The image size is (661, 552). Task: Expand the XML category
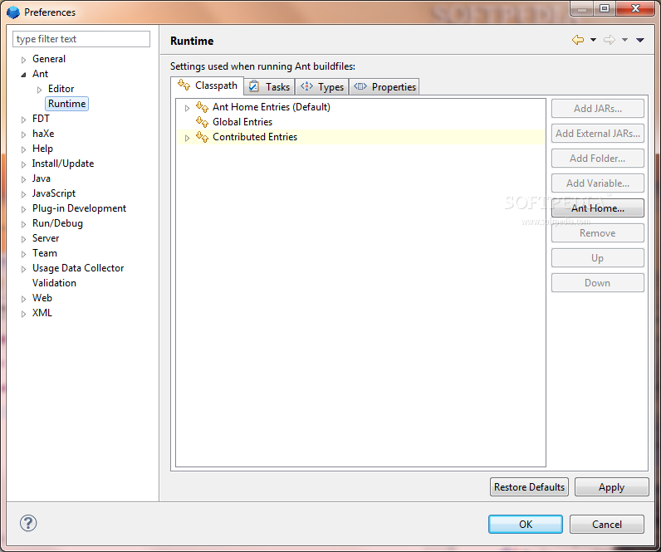[x=23, y=314]
